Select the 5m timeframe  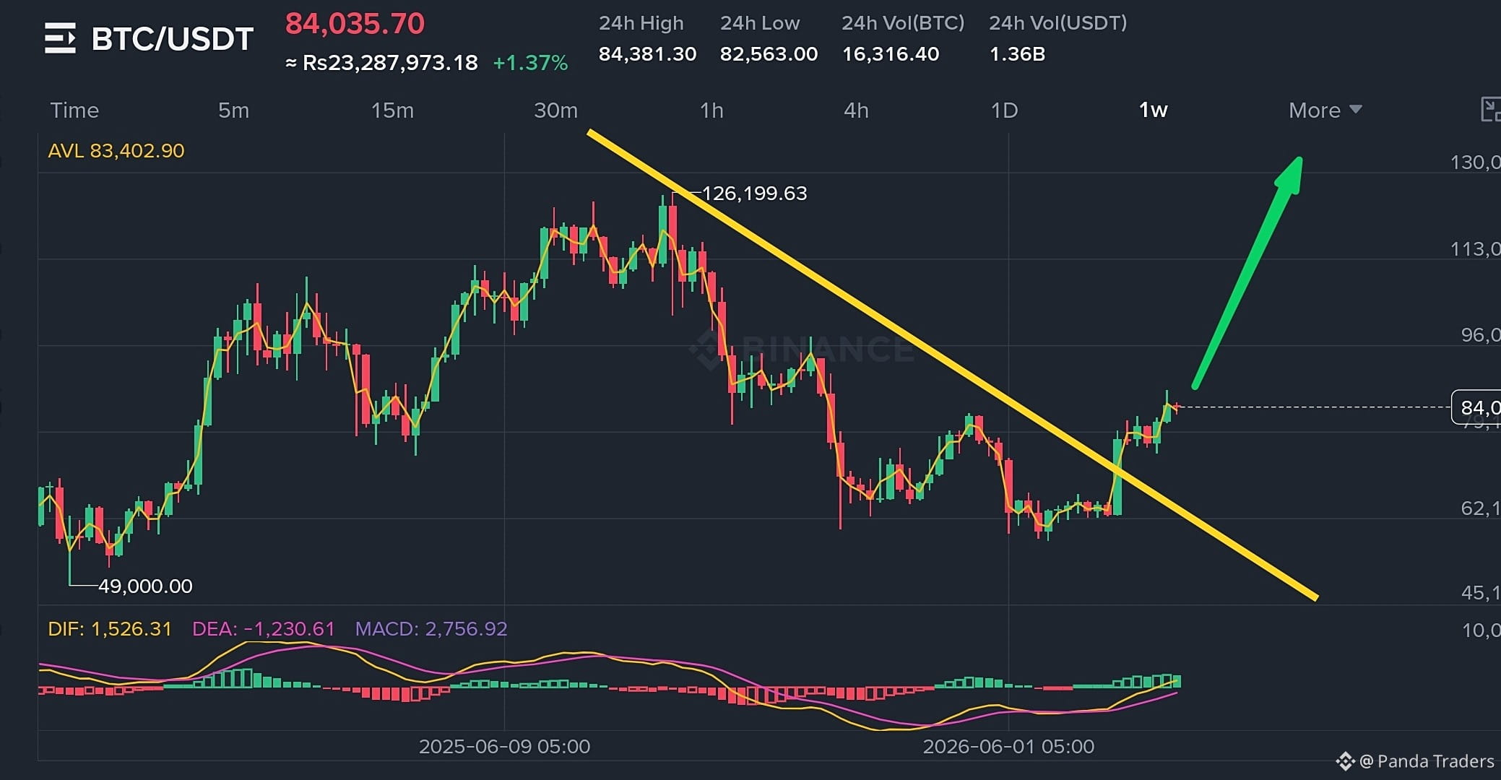click(x=233, y=110)
